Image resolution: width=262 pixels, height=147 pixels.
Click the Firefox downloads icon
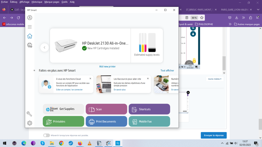tap(237, 18)
